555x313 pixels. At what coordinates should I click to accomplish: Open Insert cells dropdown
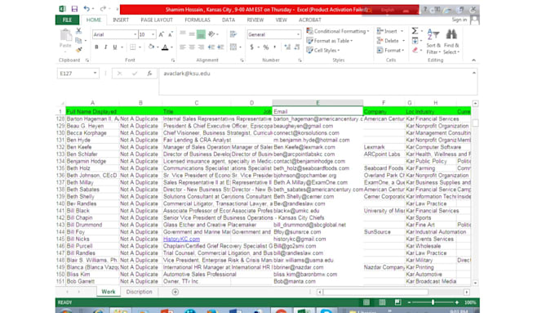pyautogui.click(x=390, y=31)
